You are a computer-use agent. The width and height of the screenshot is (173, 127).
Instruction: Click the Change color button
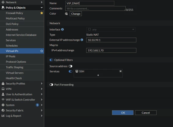pos(76,14)
